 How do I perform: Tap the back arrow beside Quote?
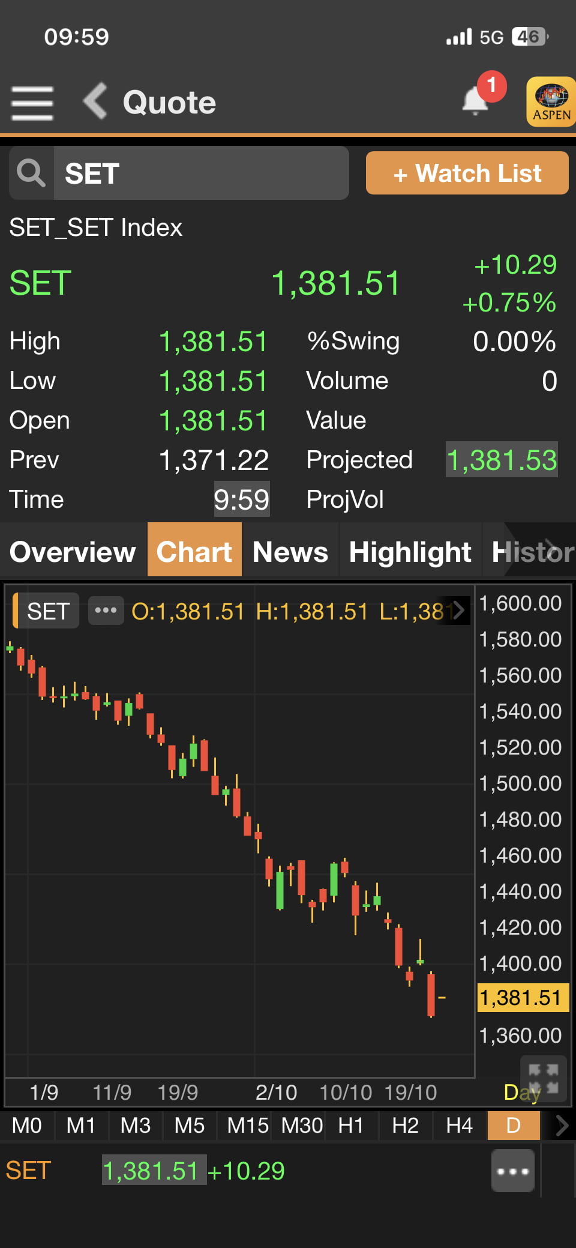pos(95,101)
